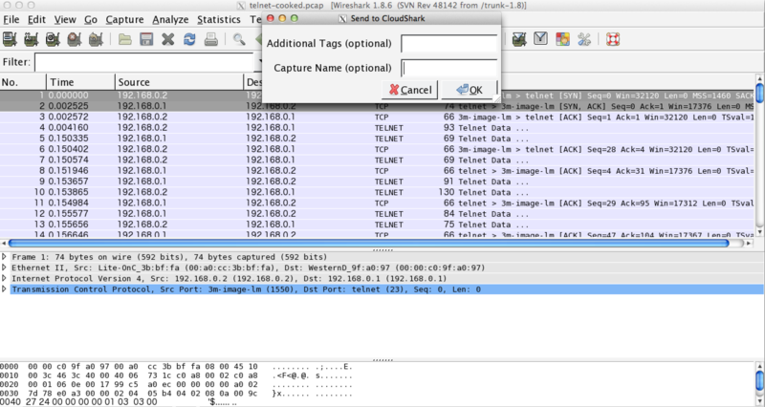Open View menu
Image resolution: width=765 pixels, height=407 pixels.
[x=65, y=19]
